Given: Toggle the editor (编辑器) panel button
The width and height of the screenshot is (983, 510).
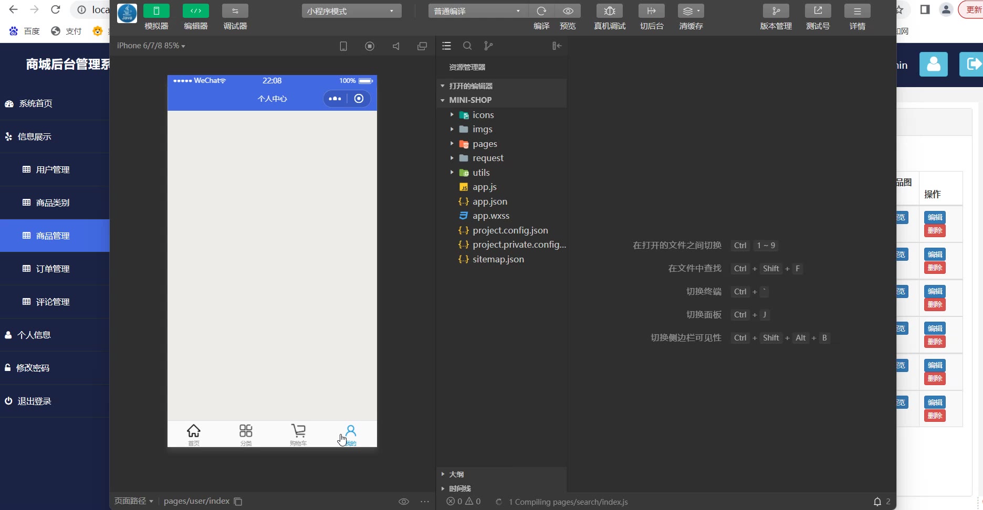Looking at the screenshot, I should (196, 11).
